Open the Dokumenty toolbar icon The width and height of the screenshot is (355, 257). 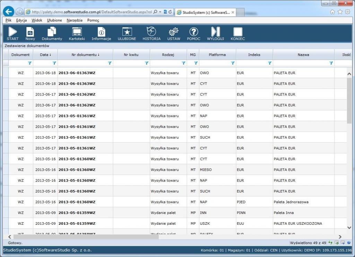click(x=52, y=32)
